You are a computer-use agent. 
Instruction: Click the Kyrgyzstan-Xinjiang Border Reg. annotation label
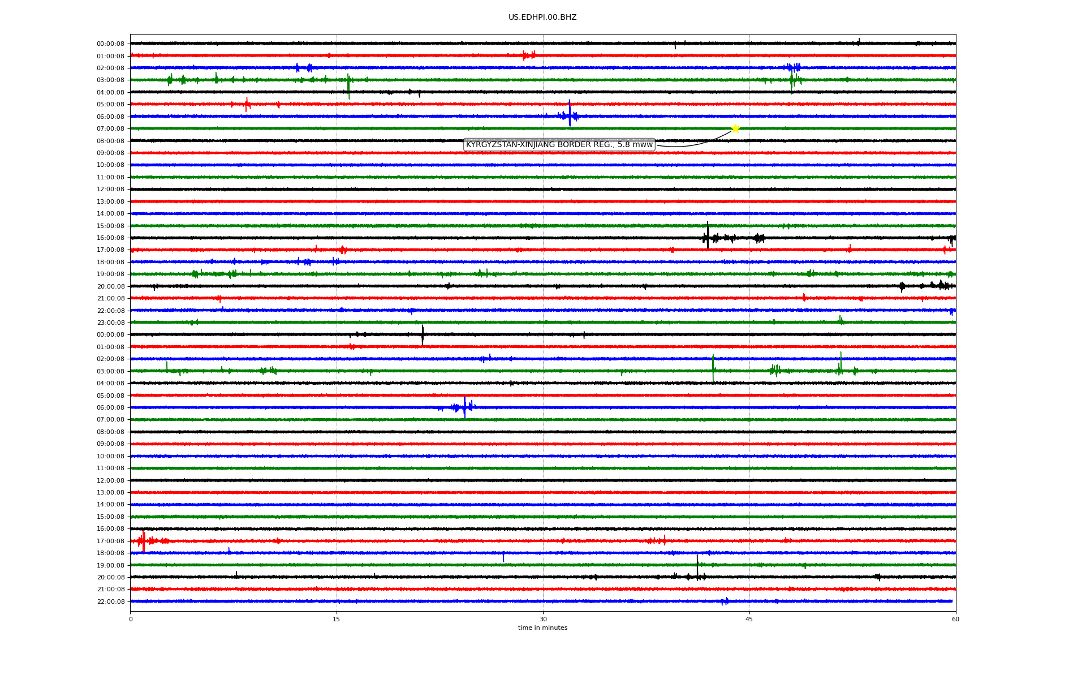(559, 145)
